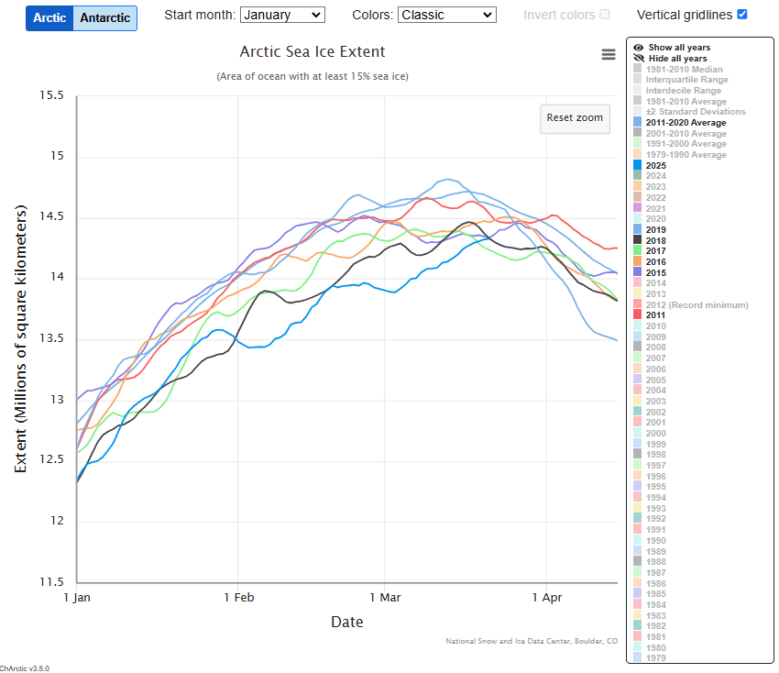Screen dimensions: 779x673
Task: Select the Arctic tab
Action: [49, 18]
